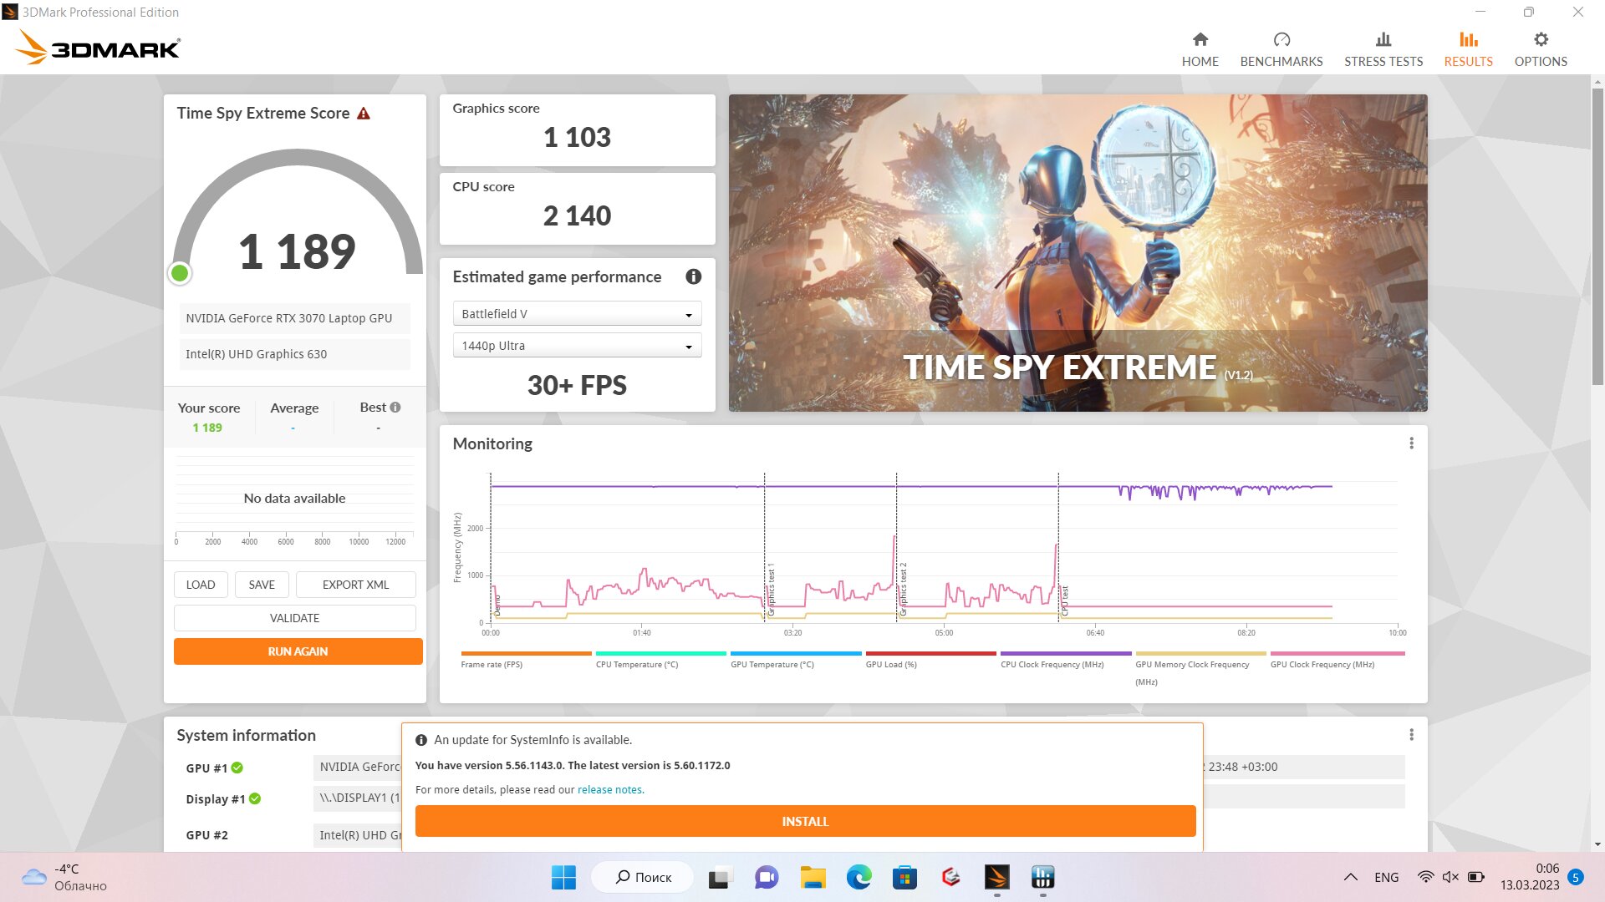The height and width of the screenshot is (902, 1605).
Task: Open the BENCHMARKS tab
Action: pos(1281,49)
